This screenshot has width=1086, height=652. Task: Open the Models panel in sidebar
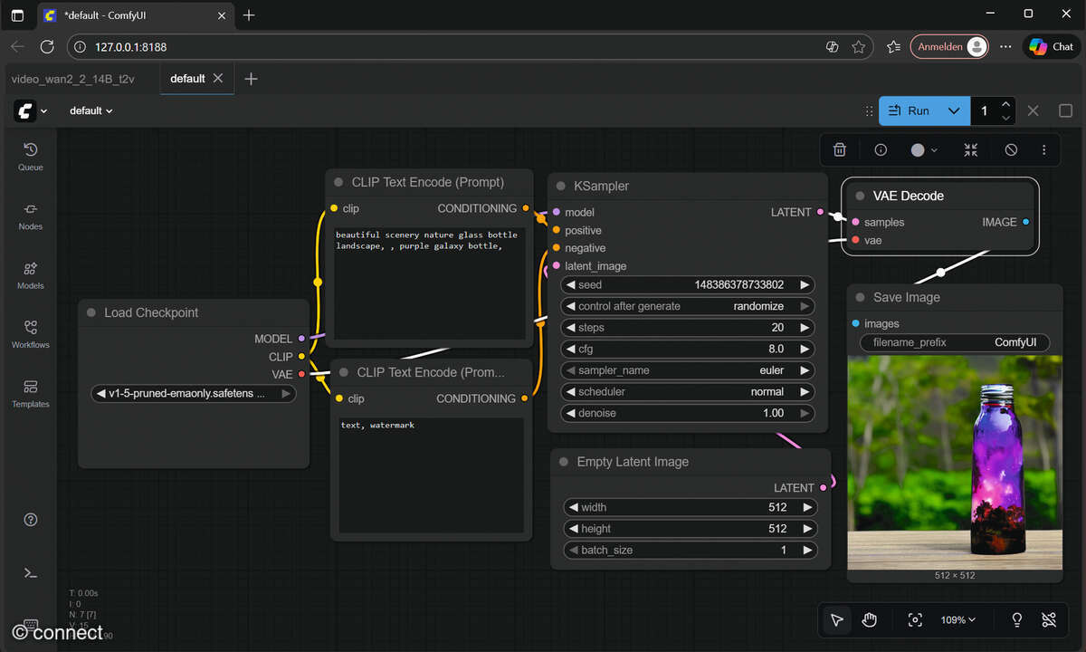pos(31,274)
